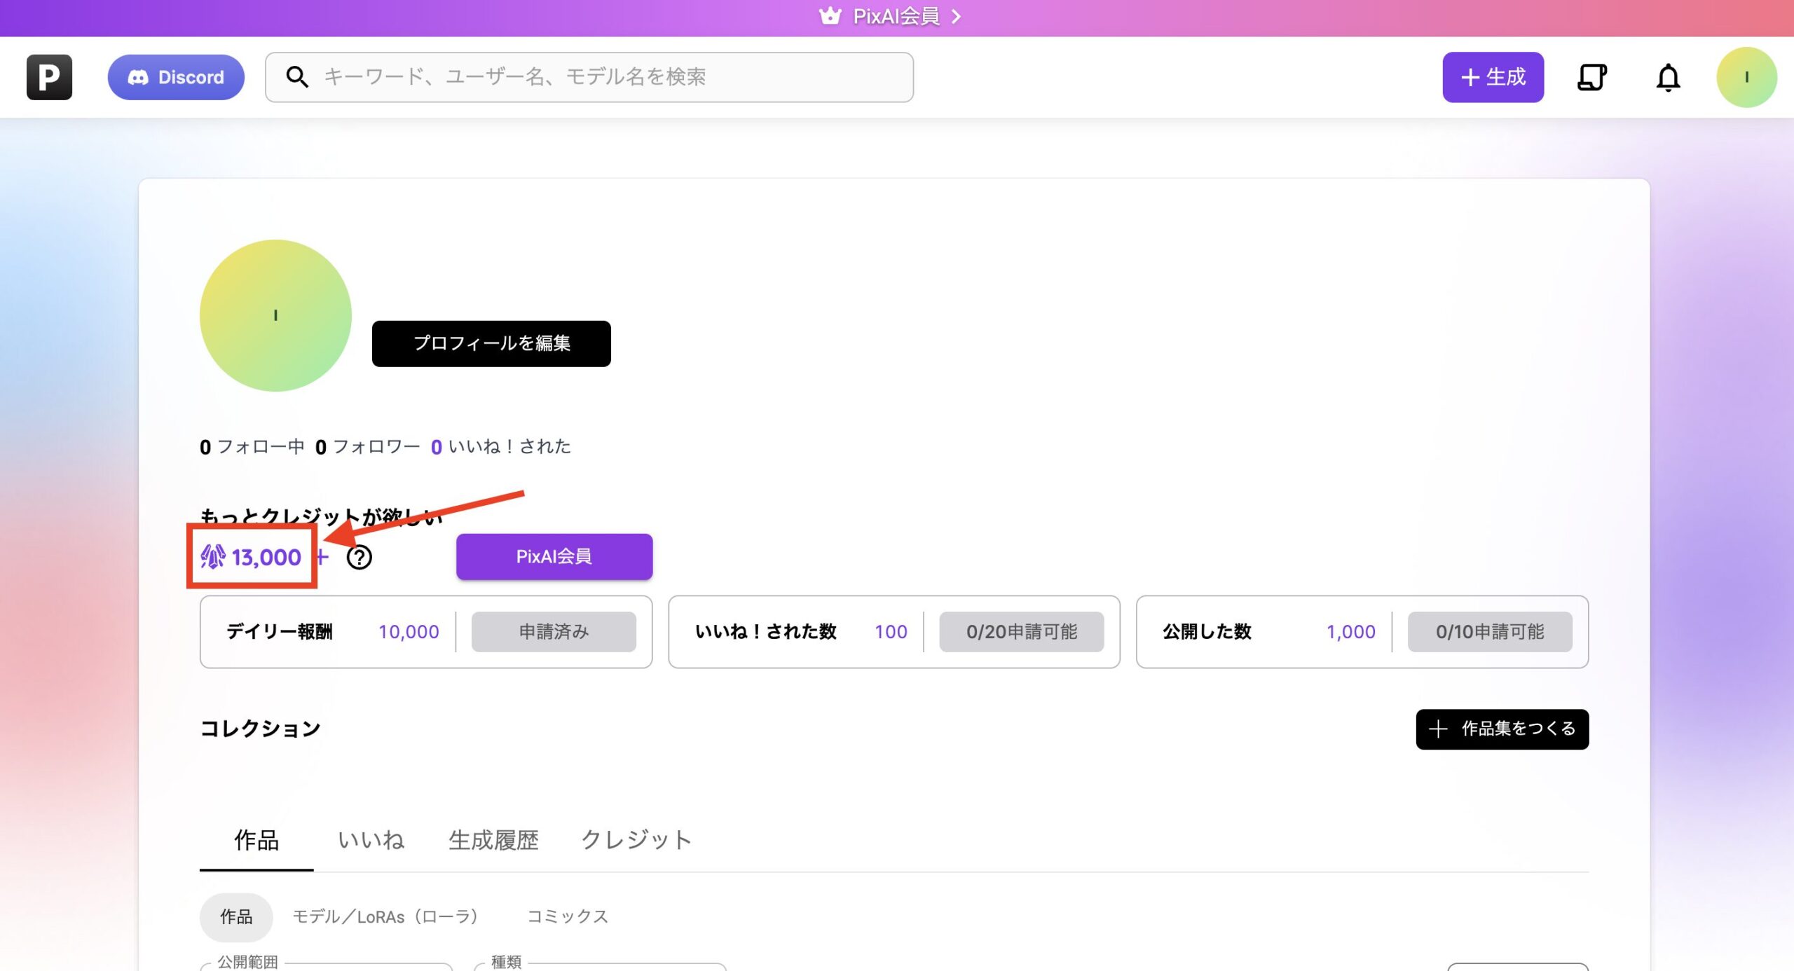1794x971 pixels.
Task: Switch to the いいね tab
Action: coord(371,840)
